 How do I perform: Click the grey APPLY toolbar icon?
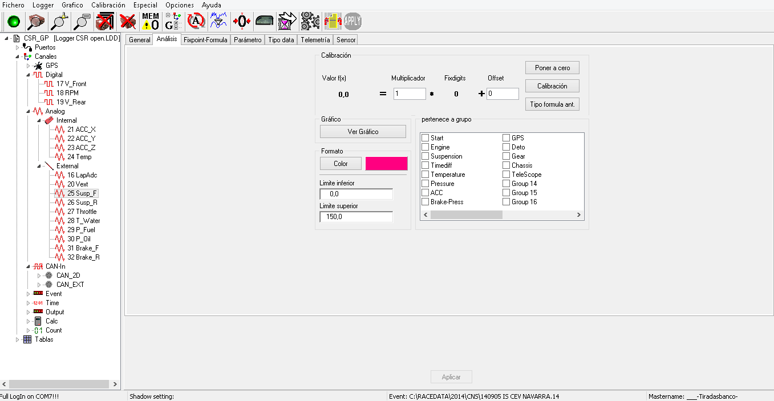point(352,22)
